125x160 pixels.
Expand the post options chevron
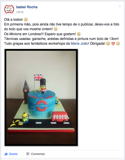[120, 6]
